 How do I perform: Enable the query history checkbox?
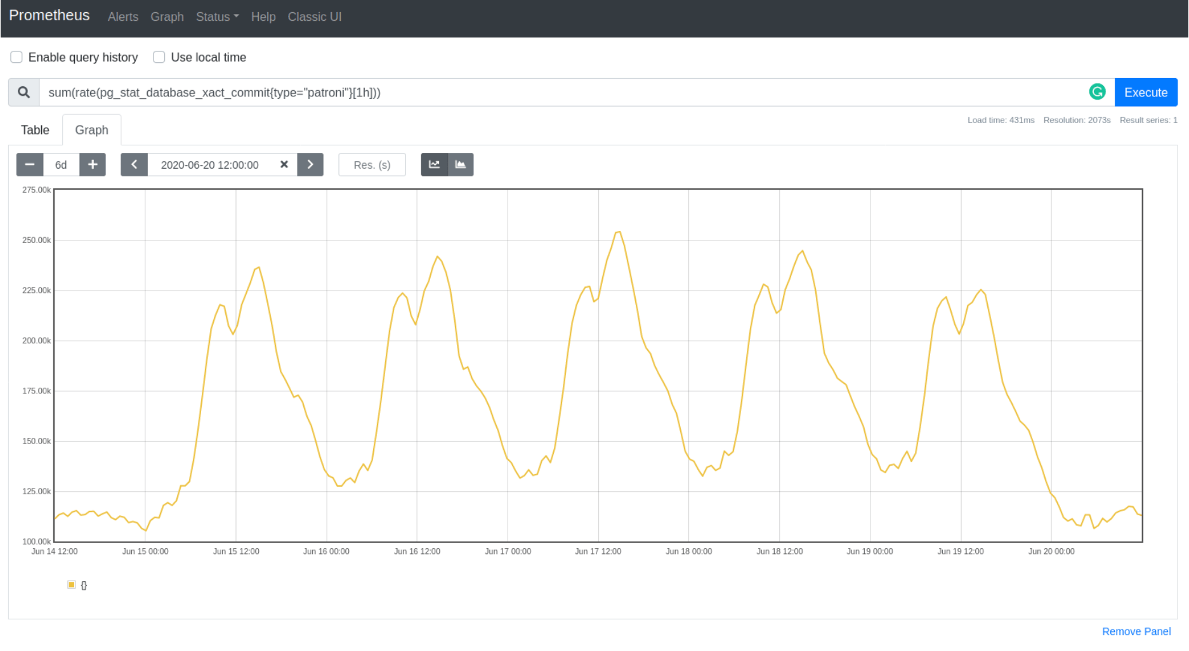(x=16, y=57)
